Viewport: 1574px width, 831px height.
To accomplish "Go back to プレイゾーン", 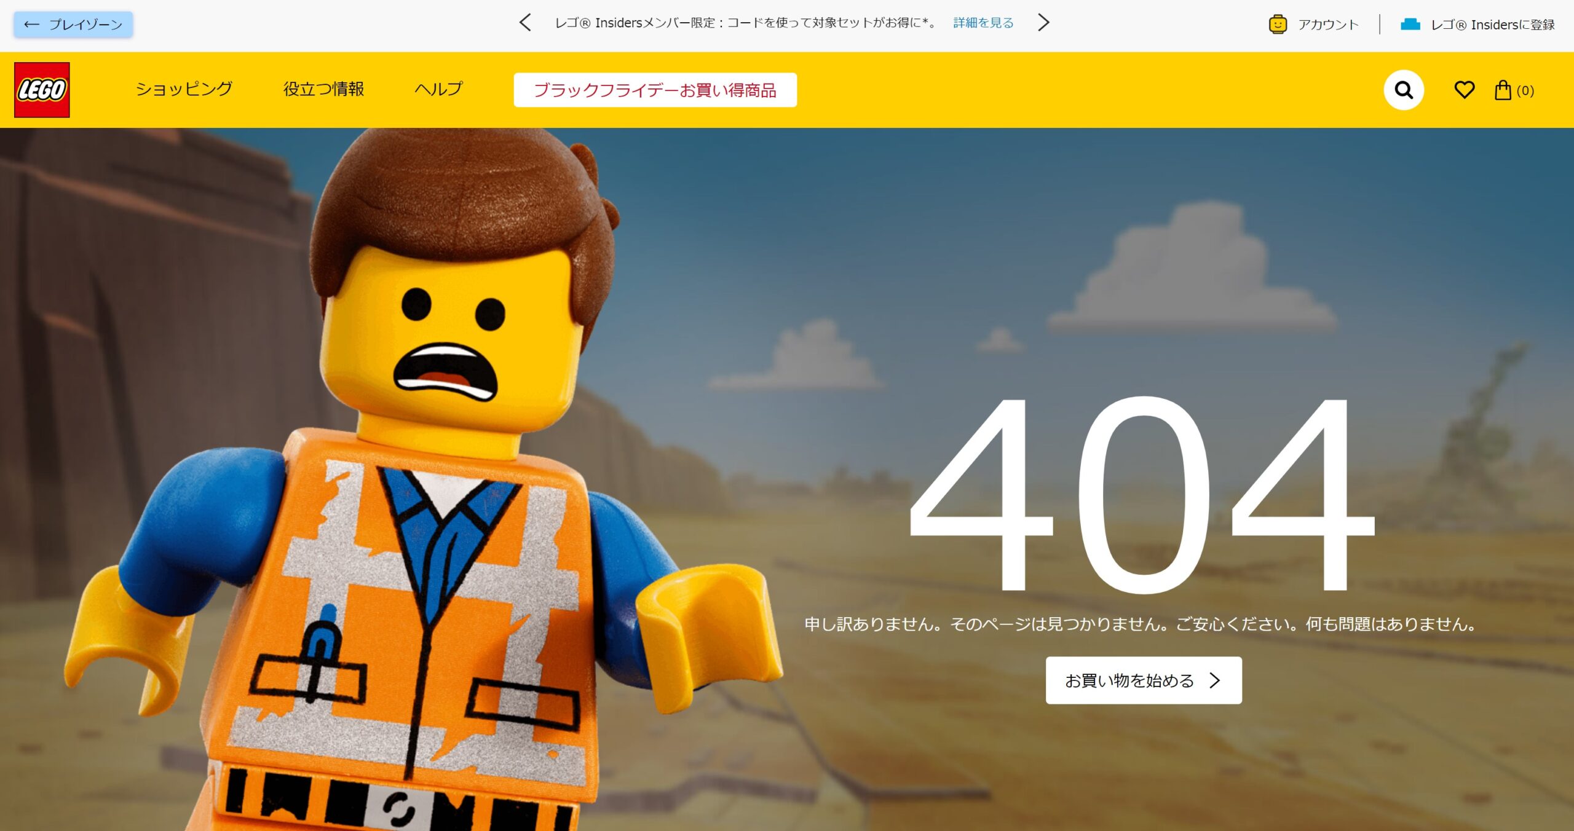I will click(x=73, y=25).
